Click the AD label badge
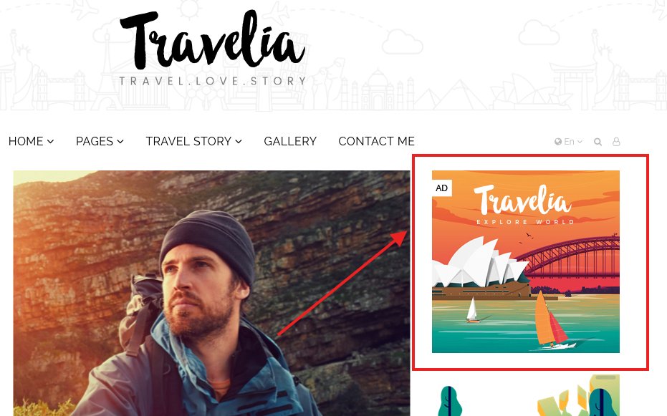This screenshot has height=416, width=667. [441, 188]
